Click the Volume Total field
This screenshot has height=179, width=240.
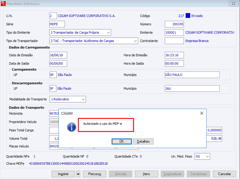54,139
